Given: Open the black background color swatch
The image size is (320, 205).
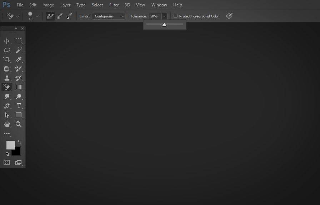Looking at the screenshot, I should (x=17, y=152).
